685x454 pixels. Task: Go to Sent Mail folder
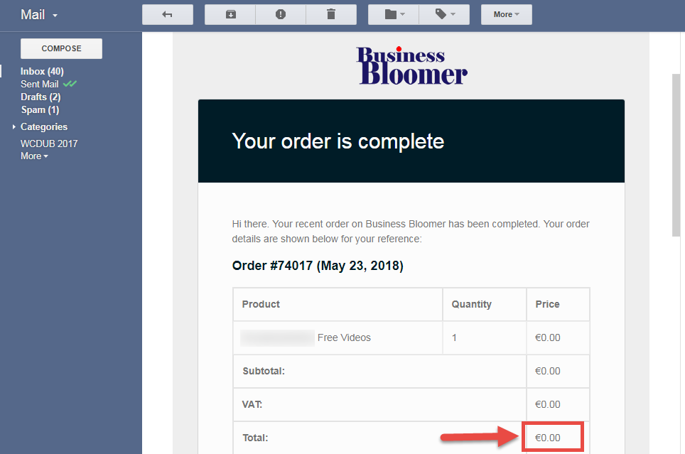pos(39,84)
